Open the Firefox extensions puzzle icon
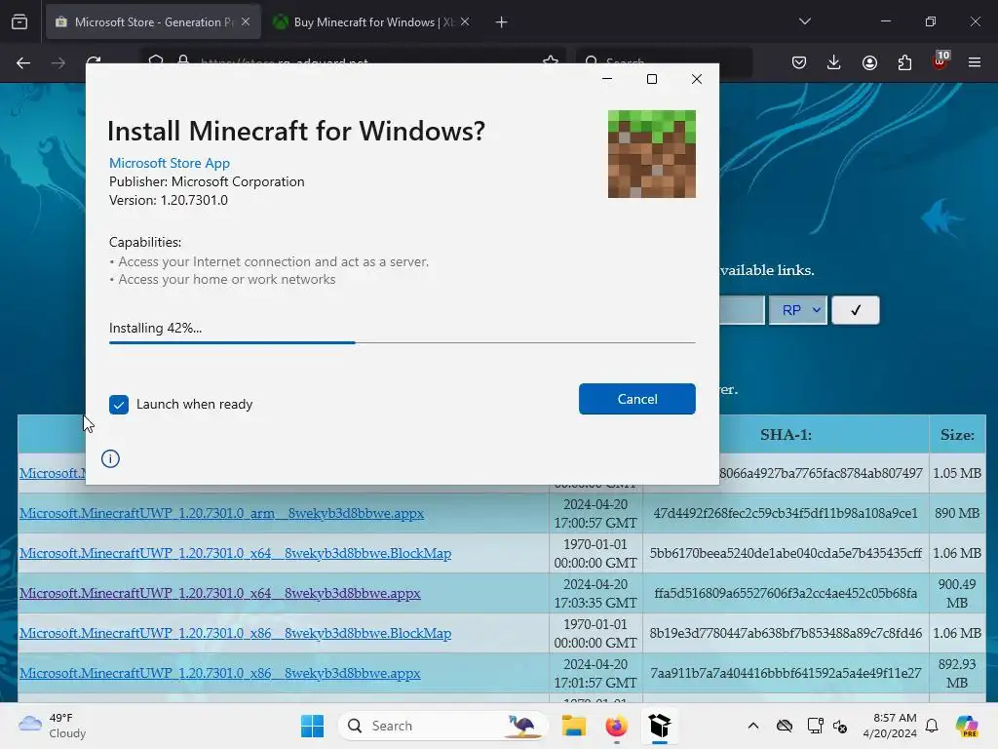The image size is (998, 749). point(904,62)
